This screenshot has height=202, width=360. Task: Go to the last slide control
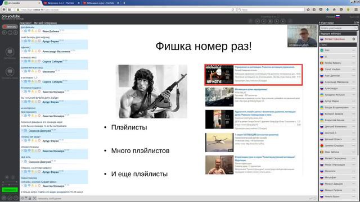click(x=283, y=21)
